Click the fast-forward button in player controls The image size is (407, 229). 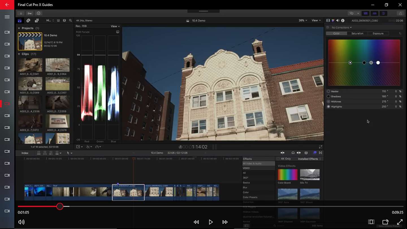pos(225,222)
